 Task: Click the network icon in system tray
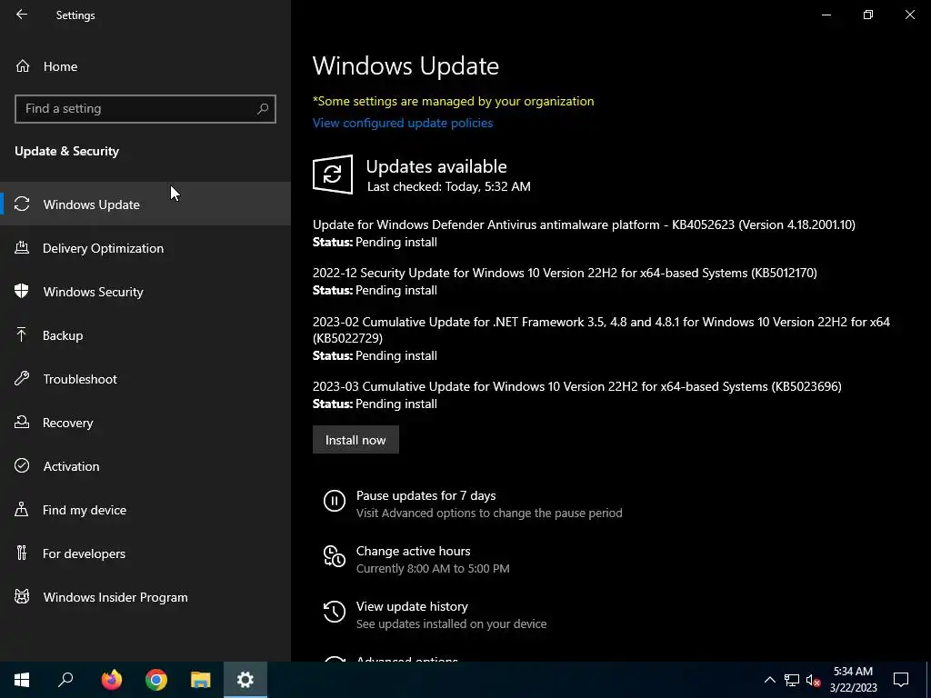pos(792,680)
